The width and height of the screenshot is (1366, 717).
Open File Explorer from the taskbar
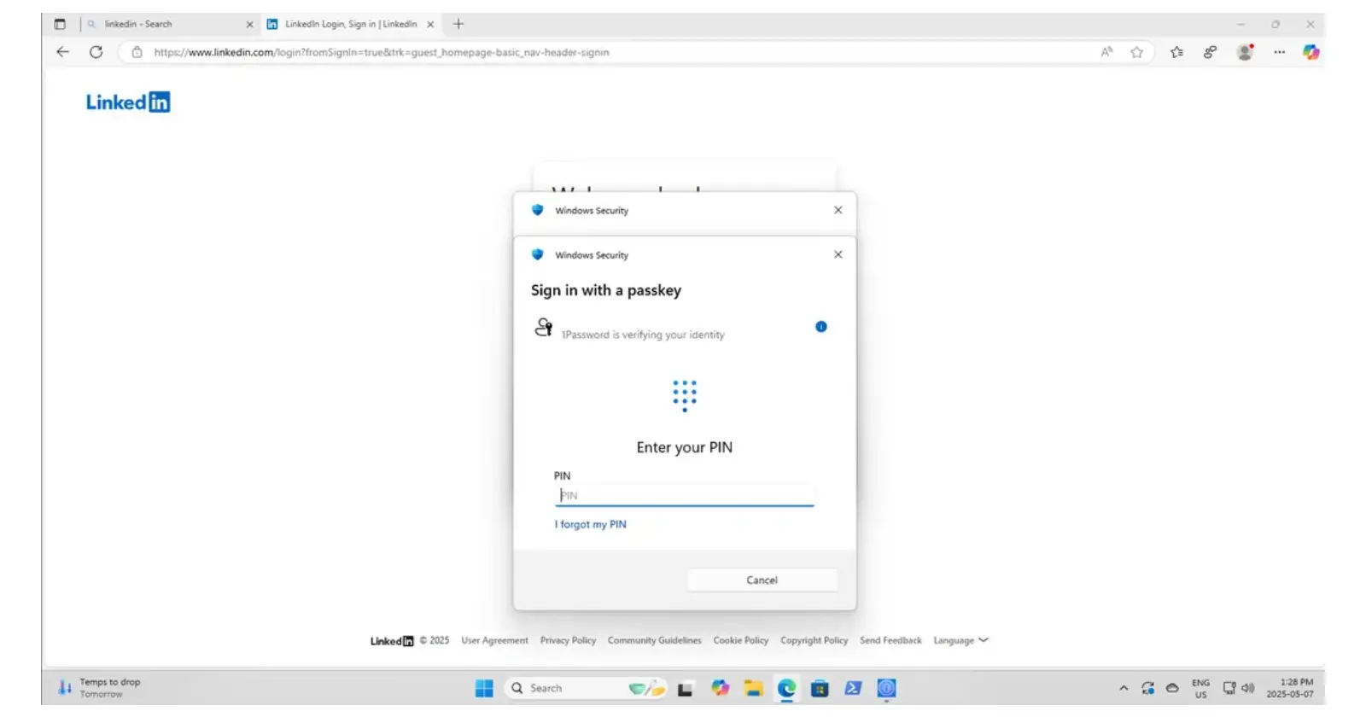[x=753, y=688]
